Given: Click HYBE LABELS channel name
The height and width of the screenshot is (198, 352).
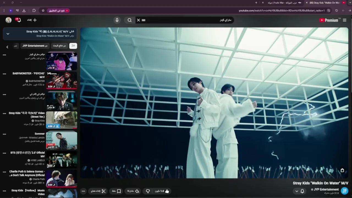Looking at the screenshot, I should (x=38, y=160).
